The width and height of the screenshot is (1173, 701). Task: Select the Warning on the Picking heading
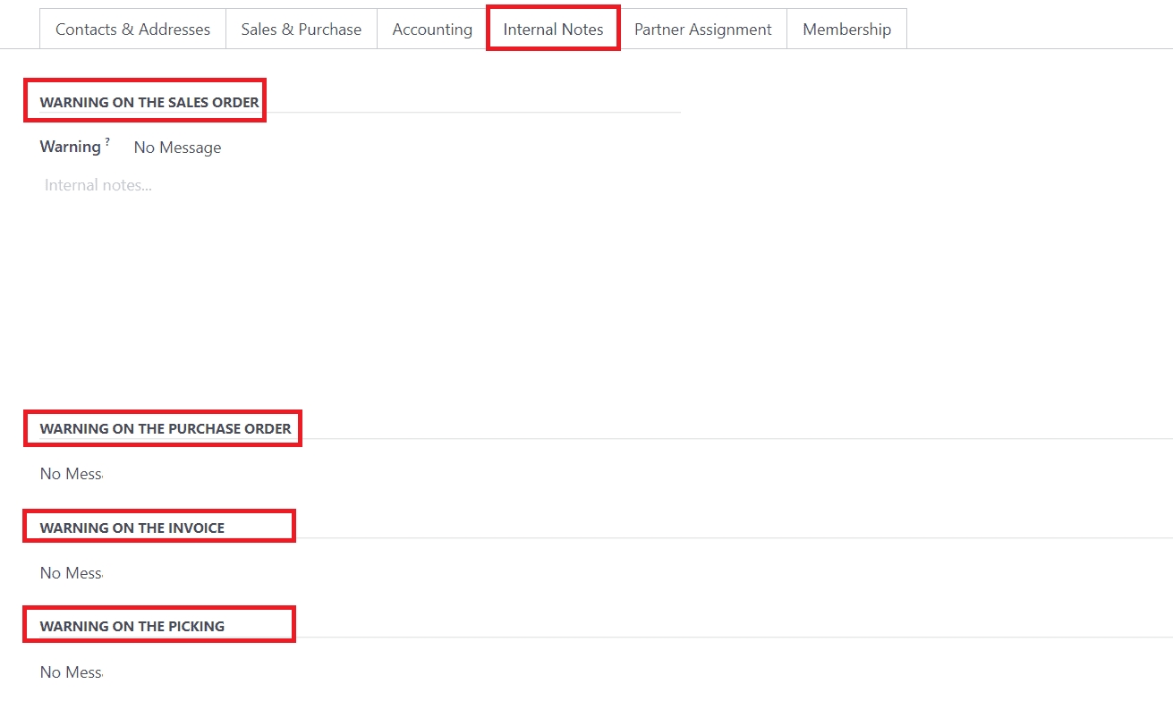click(x=132, y=627)
